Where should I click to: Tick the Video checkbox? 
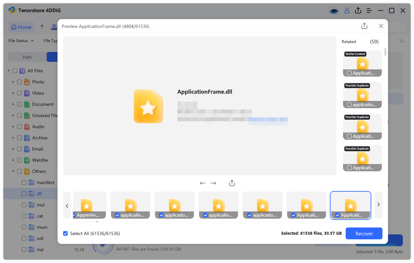click(x=19, y=93)
